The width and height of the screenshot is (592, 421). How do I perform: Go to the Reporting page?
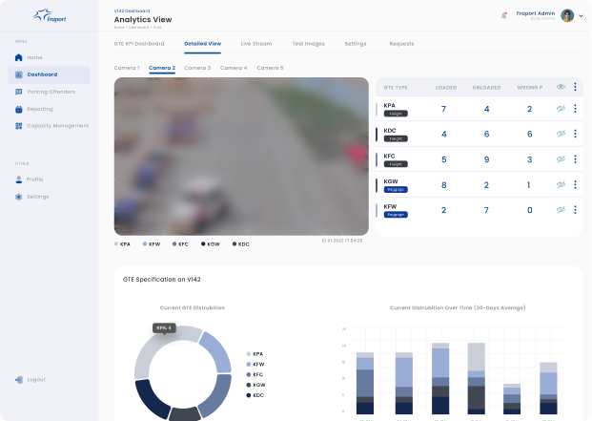point(40,109)
